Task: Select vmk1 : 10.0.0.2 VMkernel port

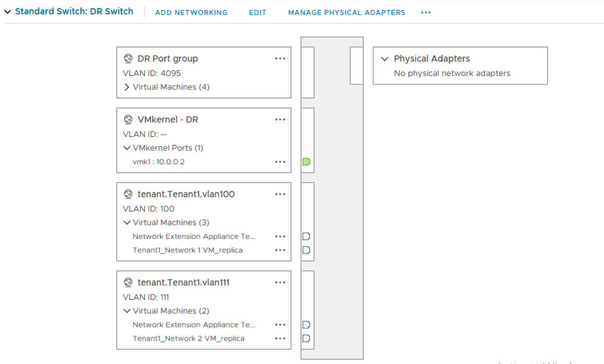Action: click(159, 162)
